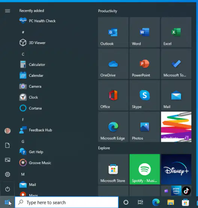
Task: Start Cortana from the app list
Action: tap(30, 108)
